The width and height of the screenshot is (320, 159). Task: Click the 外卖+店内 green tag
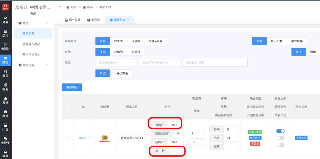tap(255, 132)
